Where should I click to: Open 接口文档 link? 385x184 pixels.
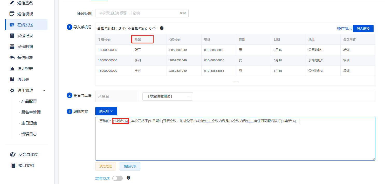point(26,166)
